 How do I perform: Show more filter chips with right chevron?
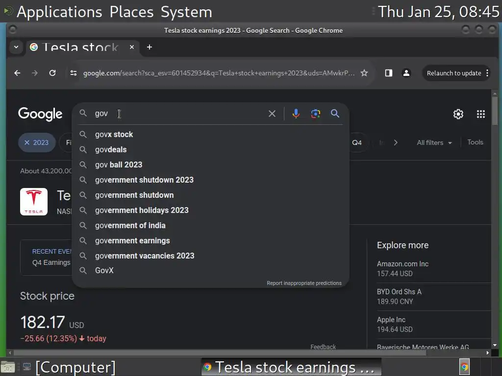(396, 142)
